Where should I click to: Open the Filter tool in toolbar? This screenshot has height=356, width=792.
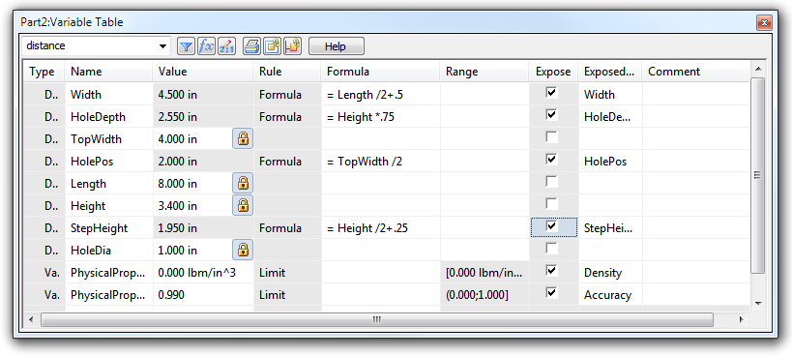click(x=186, y=46)
